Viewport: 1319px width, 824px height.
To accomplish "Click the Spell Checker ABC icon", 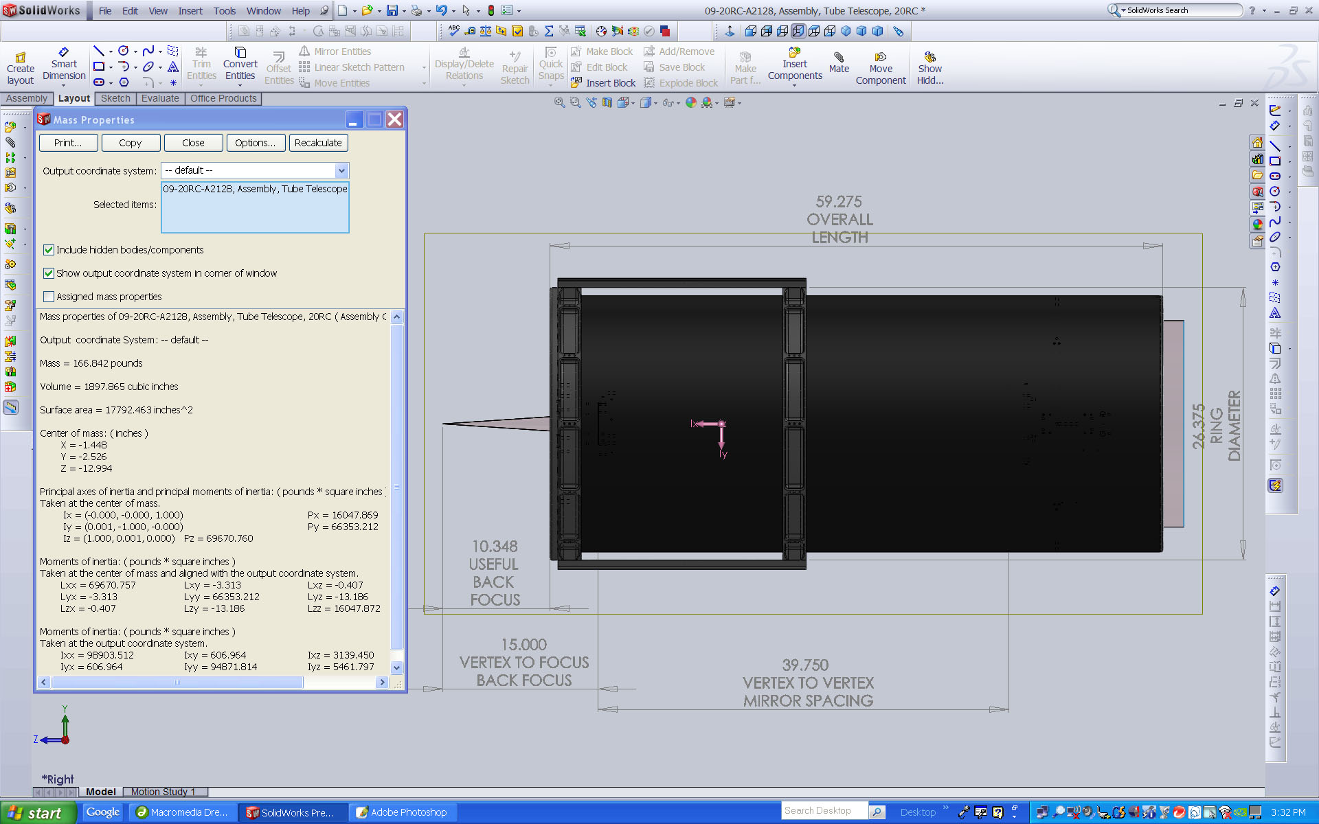I will click(x=454, y=31).
